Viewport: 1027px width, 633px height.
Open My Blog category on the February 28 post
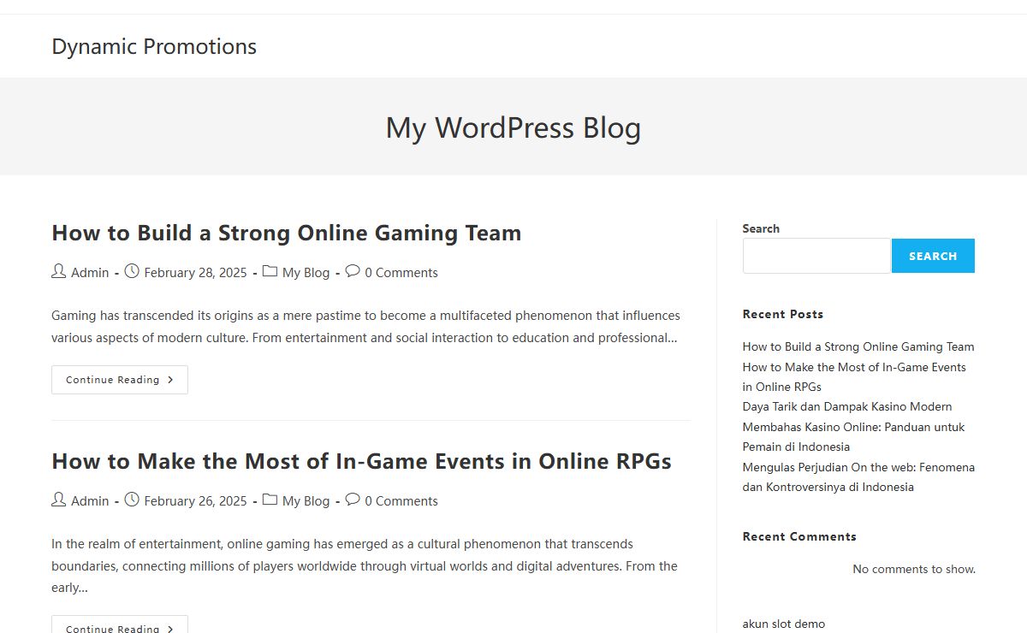[306, 273]
